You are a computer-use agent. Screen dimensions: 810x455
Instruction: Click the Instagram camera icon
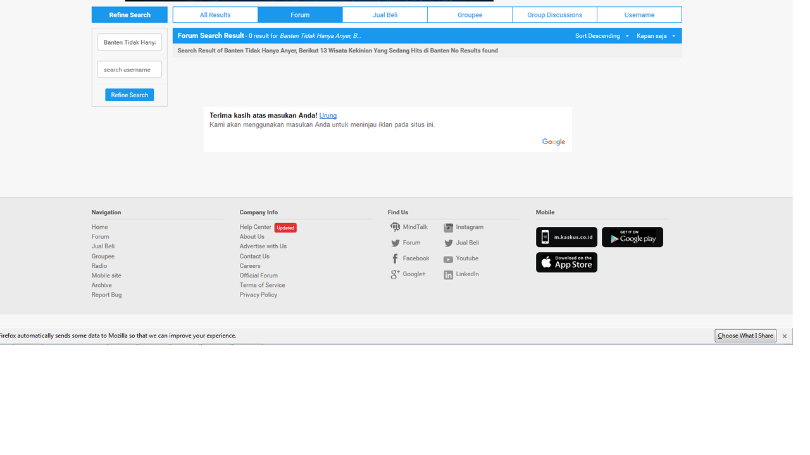448,227
